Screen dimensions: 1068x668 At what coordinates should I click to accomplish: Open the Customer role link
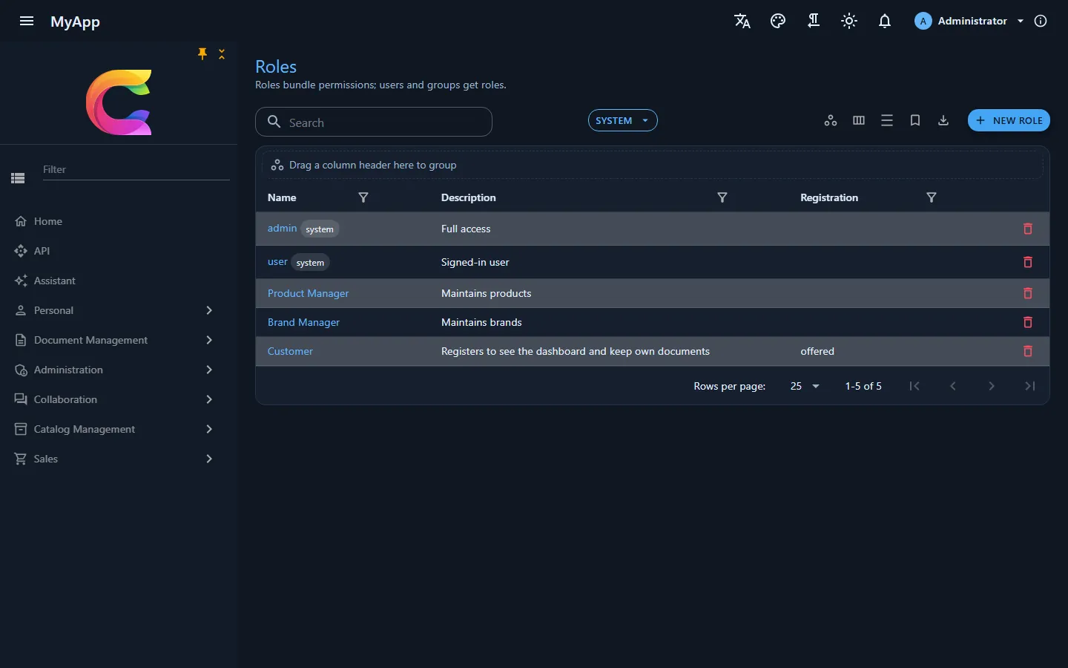coord(290,351)
